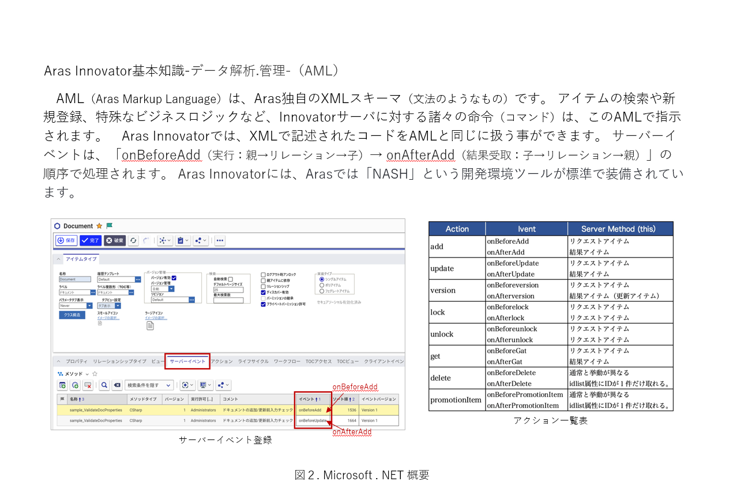The height and width of the screenshot is (504, 748).
Task: Open the アイテムタイプ tab
Action: [81, 259]
